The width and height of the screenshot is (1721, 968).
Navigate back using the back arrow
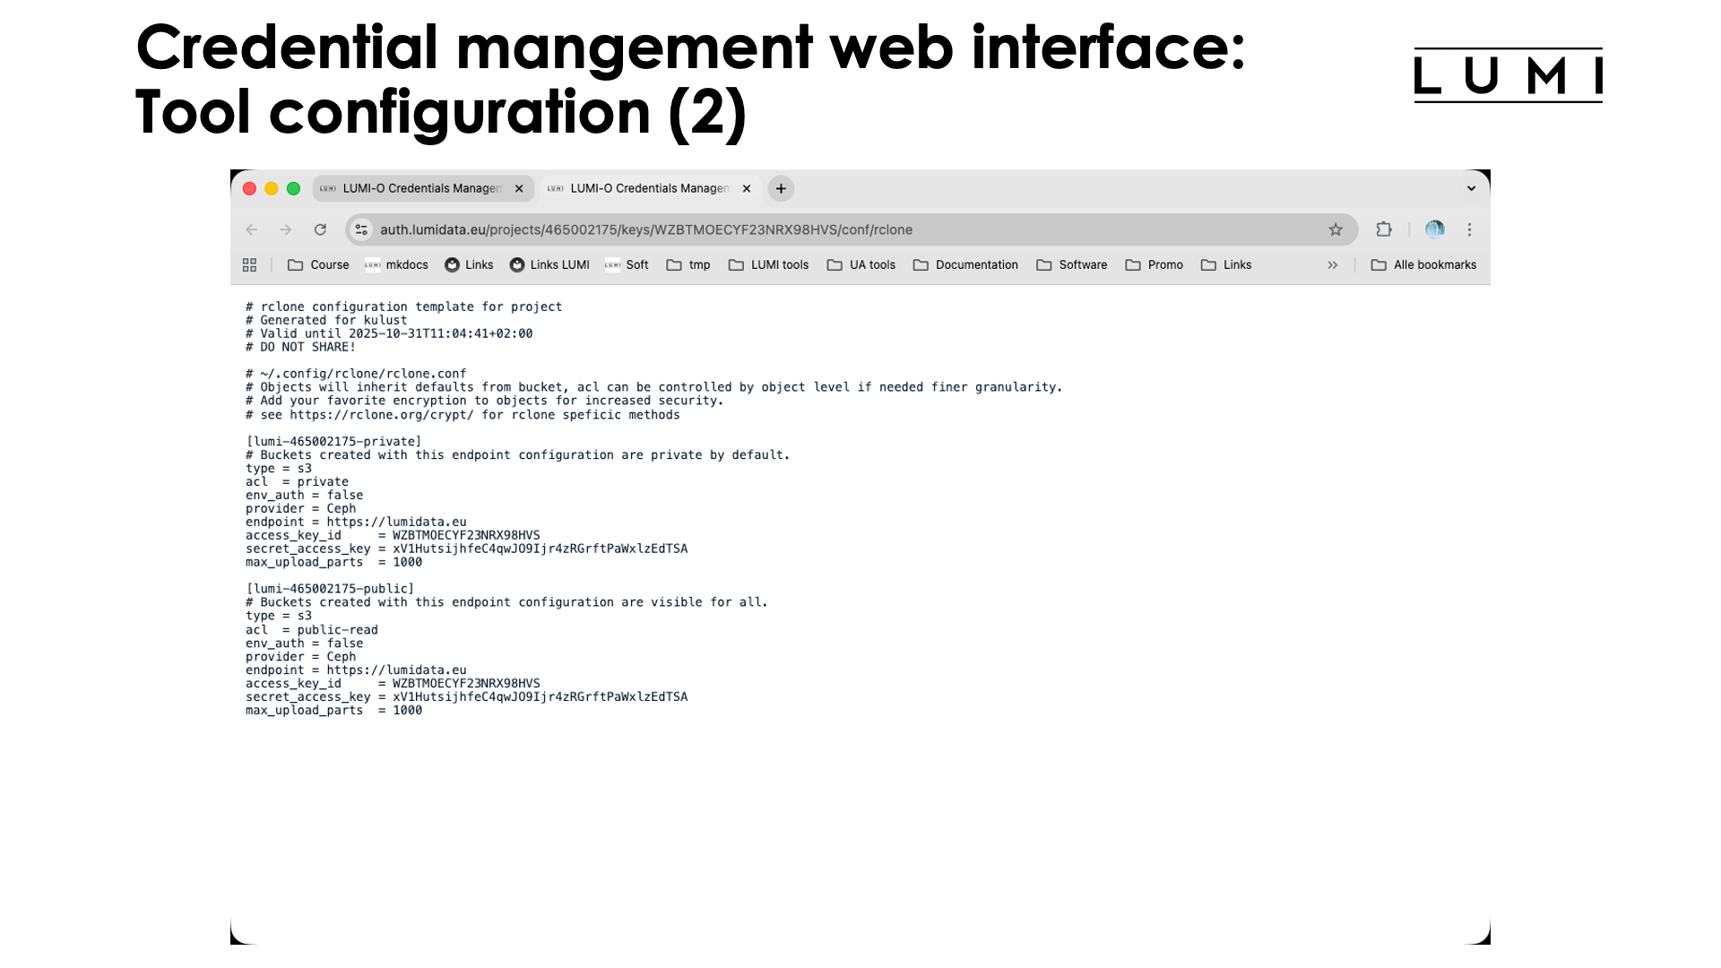[250, 229]
